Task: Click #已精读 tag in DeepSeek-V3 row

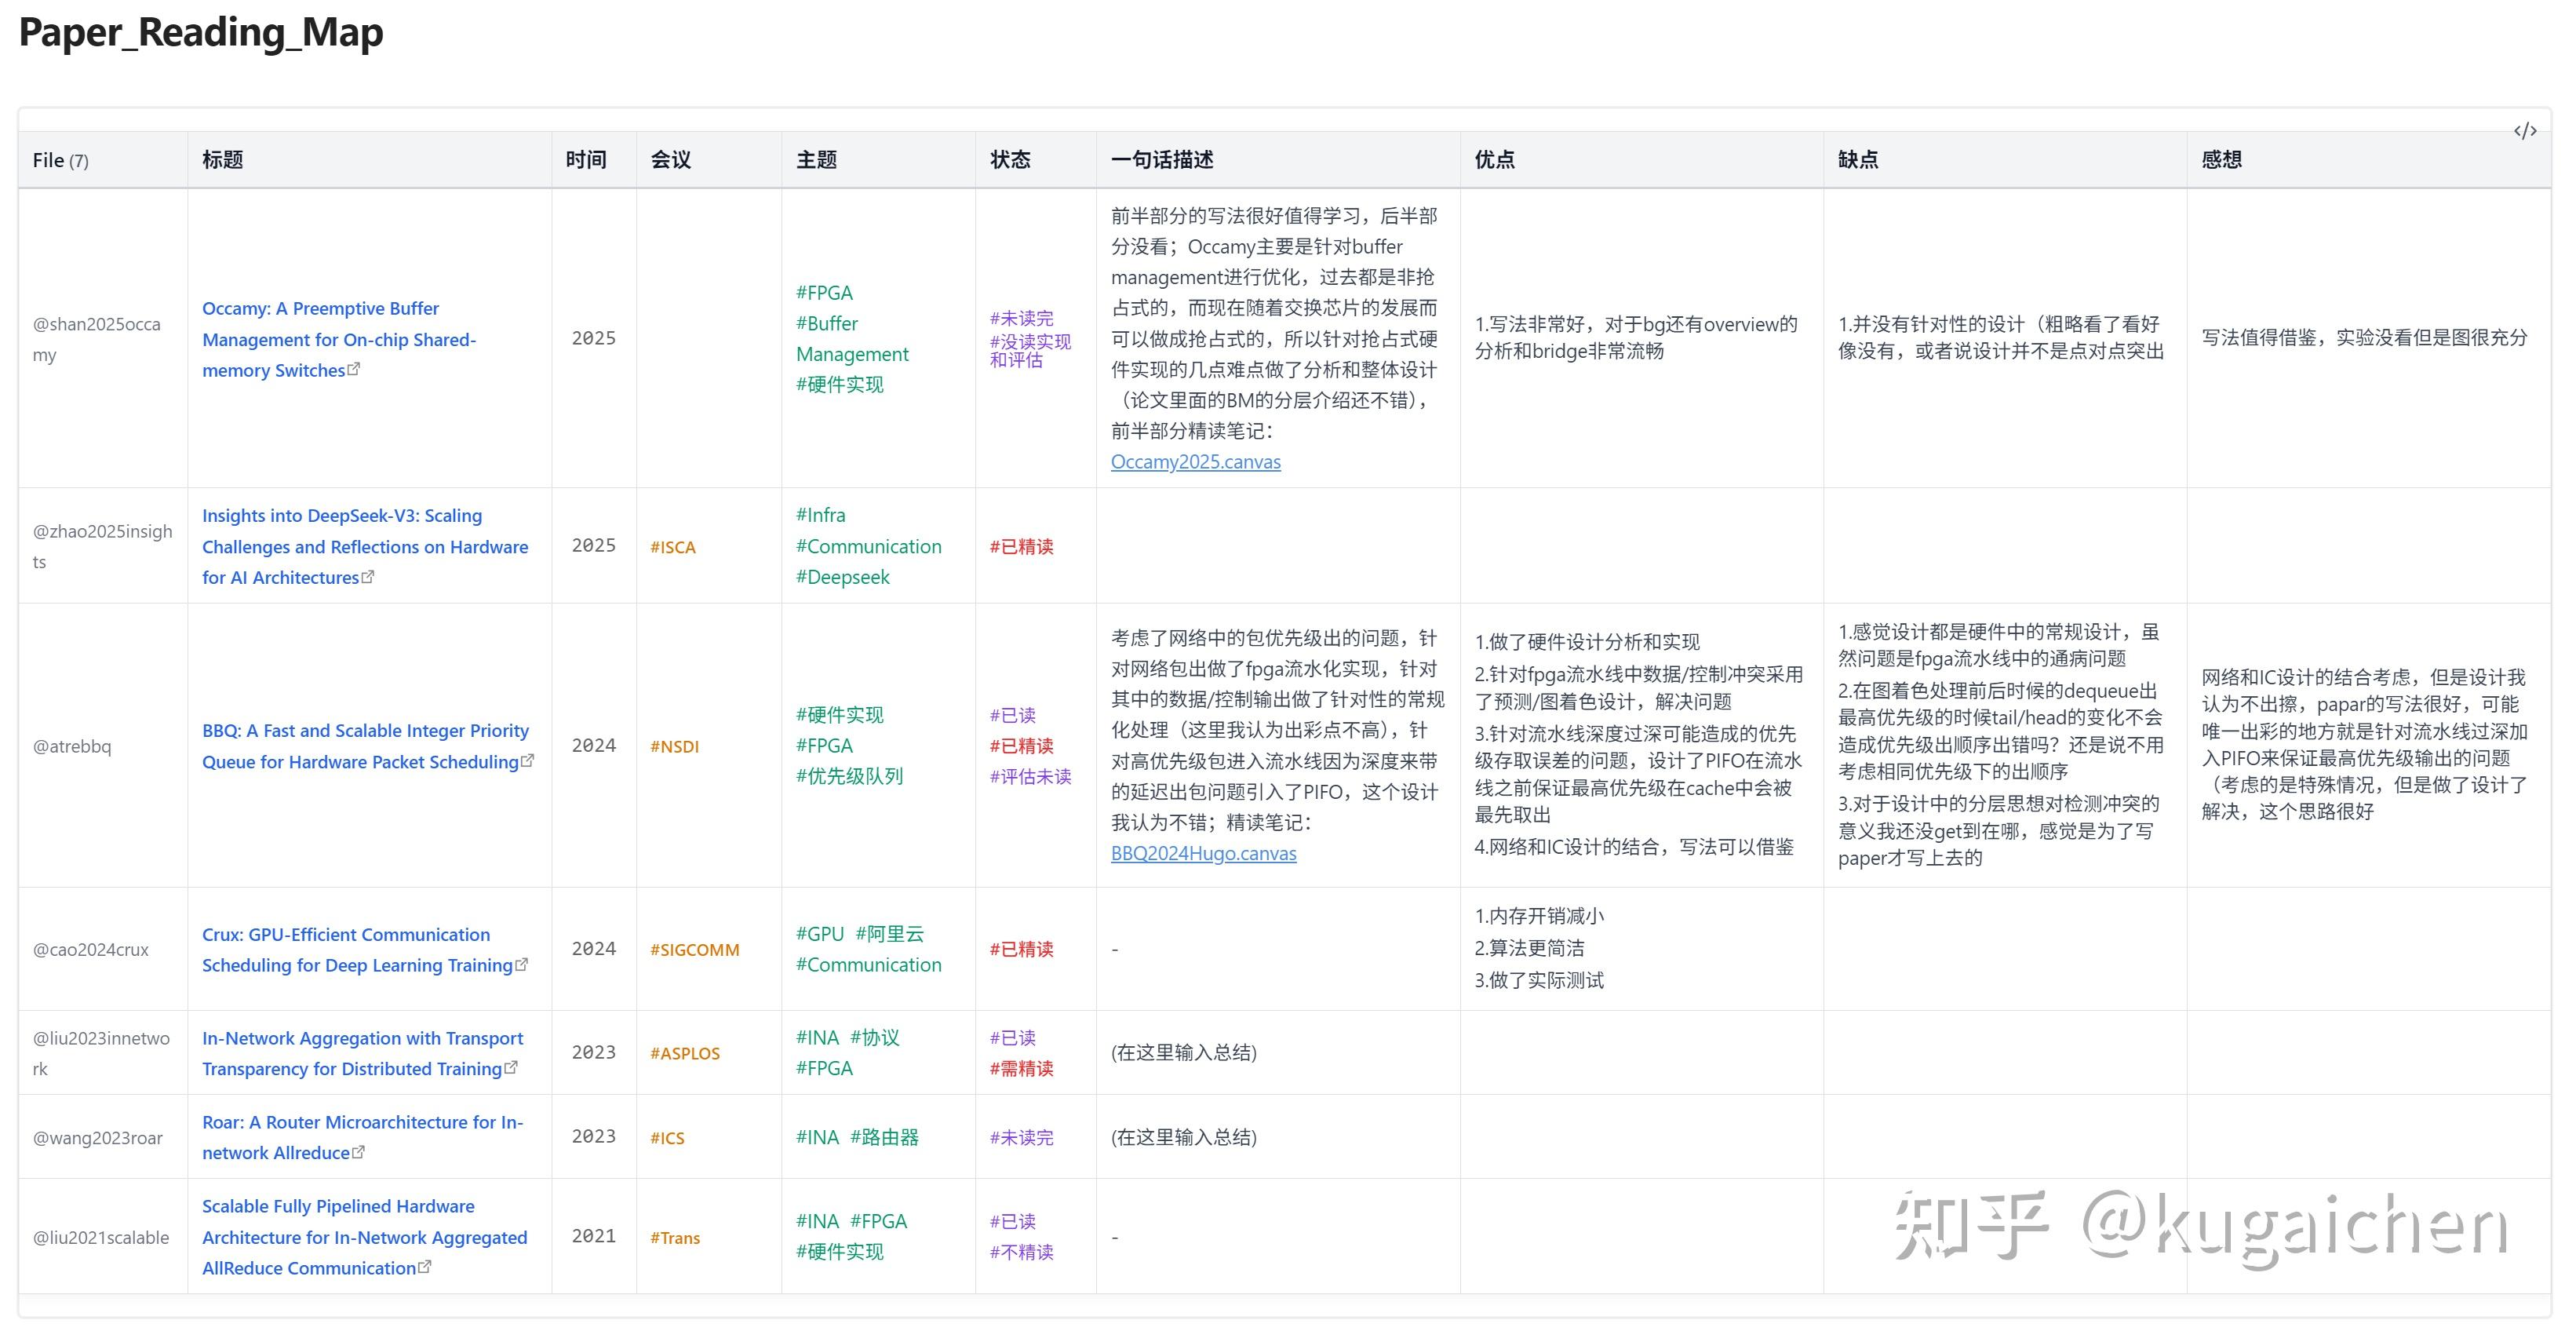Action: point(1021,547)
